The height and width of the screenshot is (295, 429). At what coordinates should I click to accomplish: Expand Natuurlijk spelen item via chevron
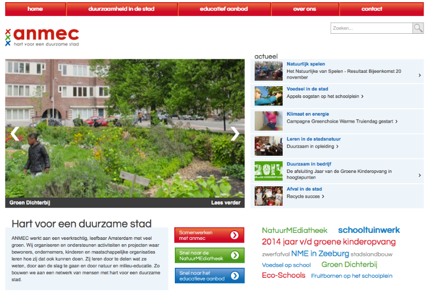click(419, 75)
